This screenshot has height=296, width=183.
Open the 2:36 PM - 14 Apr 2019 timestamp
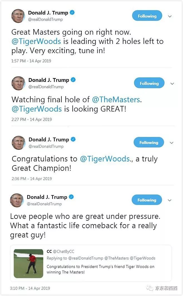coord(32,179)
